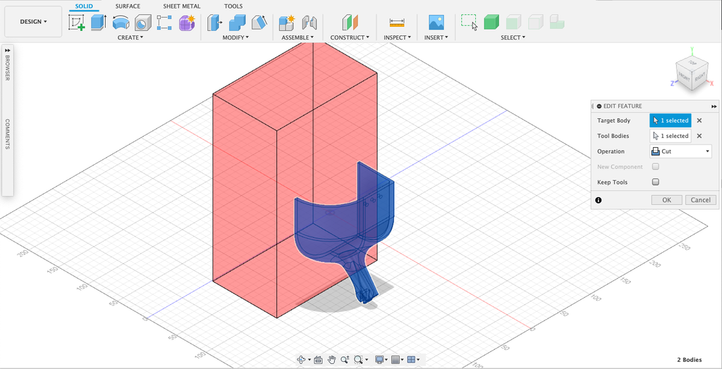Click the ViewCube navigation cube

692,73
